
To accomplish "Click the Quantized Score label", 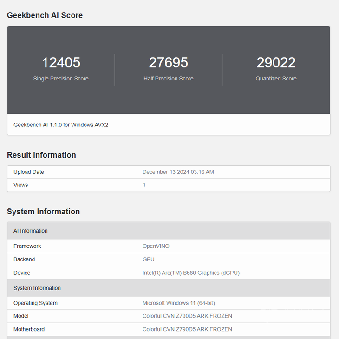I will click(276, 79).
